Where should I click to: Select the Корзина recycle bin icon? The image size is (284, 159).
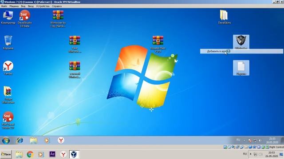[x=8, y=42]
